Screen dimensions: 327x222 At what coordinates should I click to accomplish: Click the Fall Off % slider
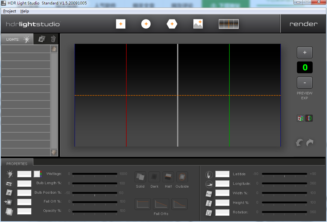click(95, 202)
